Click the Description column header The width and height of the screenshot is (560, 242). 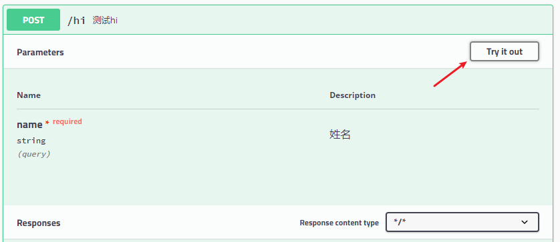[x=352, y=95]
